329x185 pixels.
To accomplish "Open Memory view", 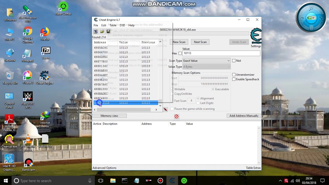I will click(x=109, y=116).
